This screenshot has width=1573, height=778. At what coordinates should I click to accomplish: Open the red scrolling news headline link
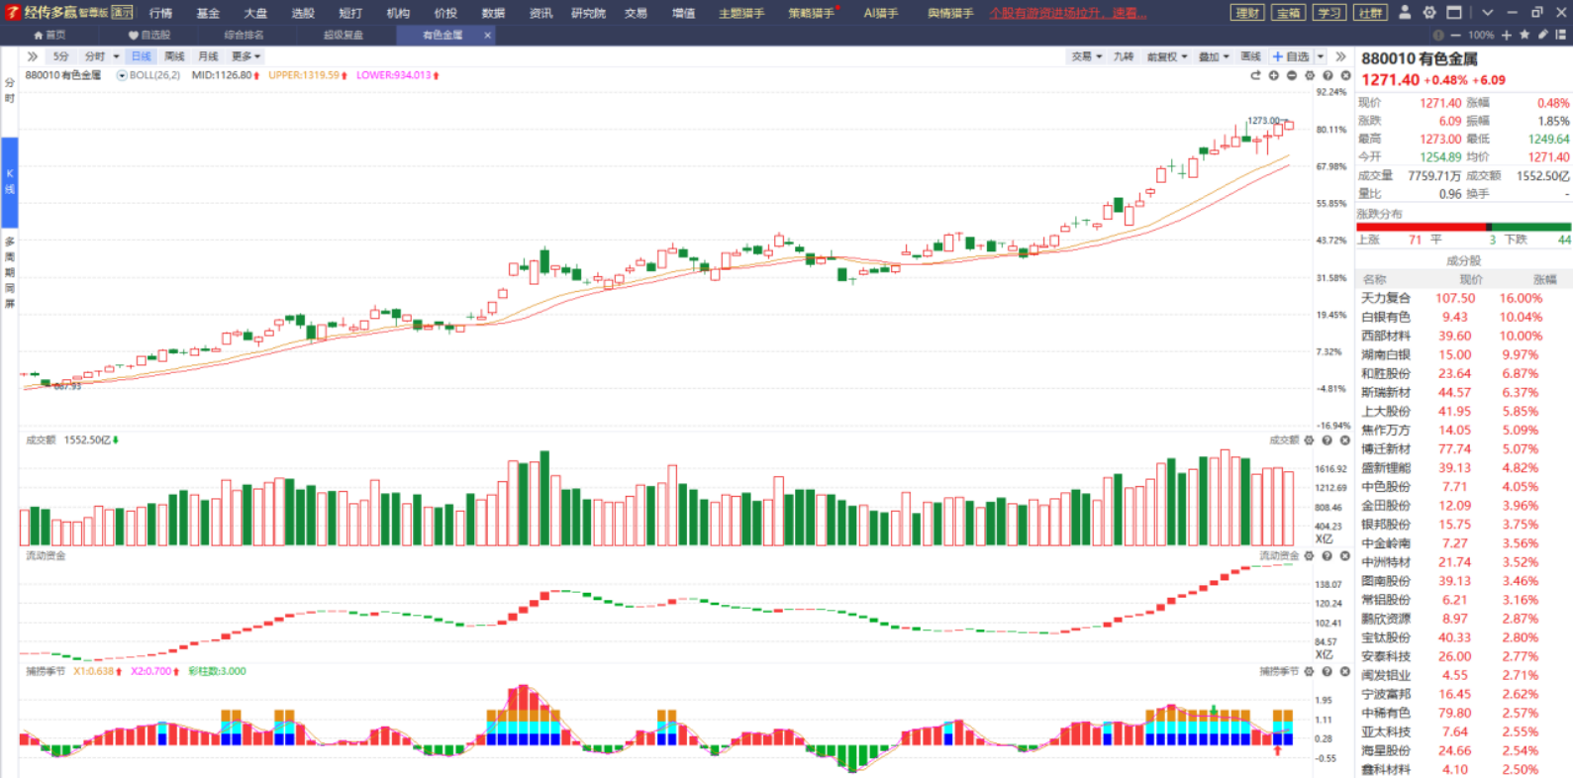1068,13
